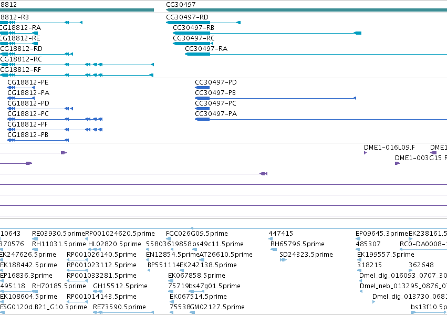This screenshot has width=447, height=315.
Task: Click the AT26610.5prime EST label
Action: click(x=226, y=255)
